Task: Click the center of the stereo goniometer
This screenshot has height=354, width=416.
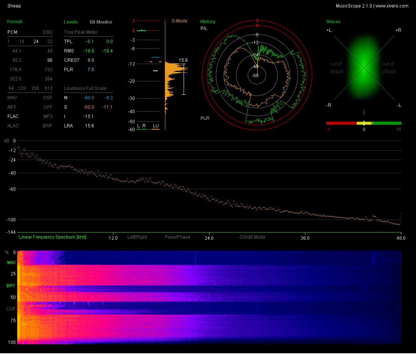Action: point(364,67)
